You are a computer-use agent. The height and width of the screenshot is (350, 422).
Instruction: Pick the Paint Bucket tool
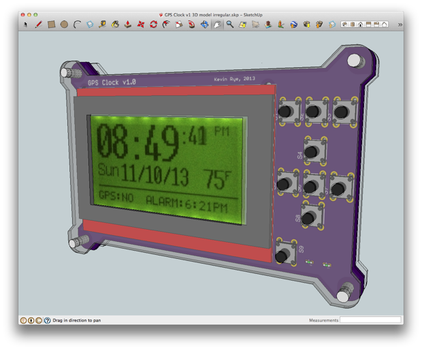pos(115,24)
